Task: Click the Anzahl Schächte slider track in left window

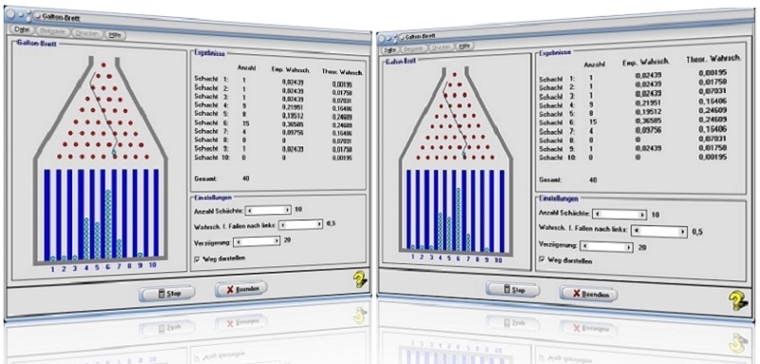Action: pyautogui.click(x=268, y=210)
